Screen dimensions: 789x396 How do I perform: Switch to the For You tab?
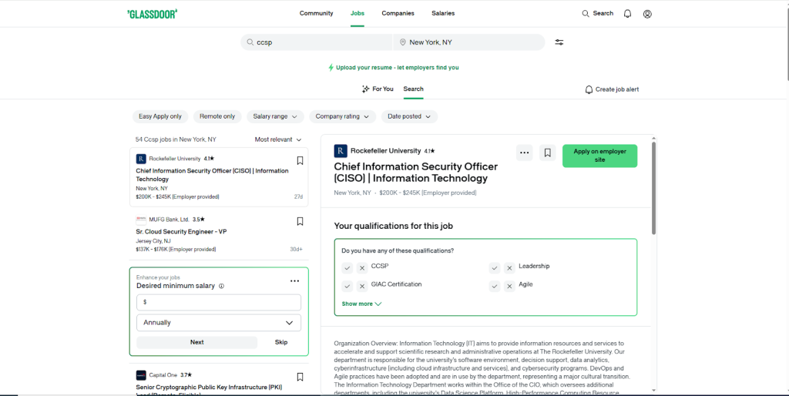tap(378, 89)
